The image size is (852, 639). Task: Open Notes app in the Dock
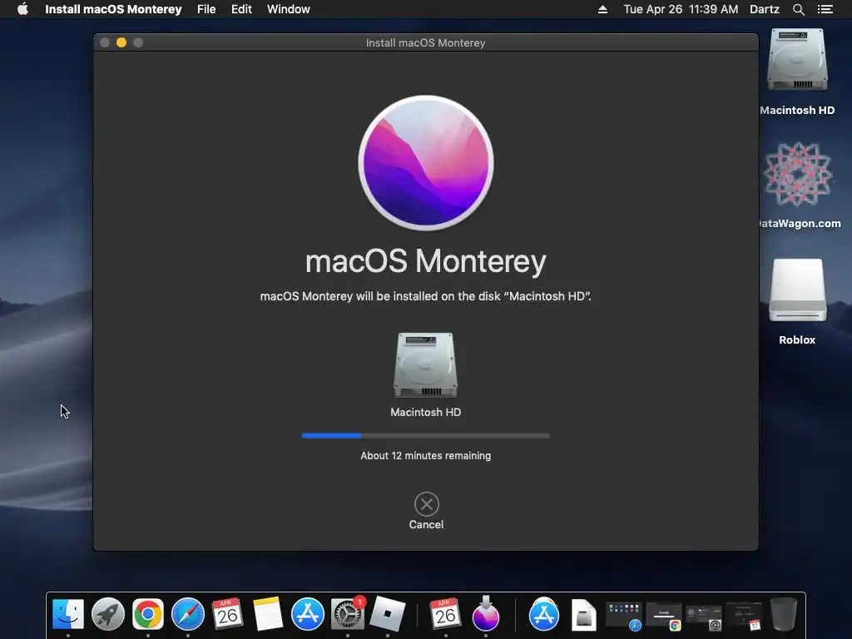268,615
